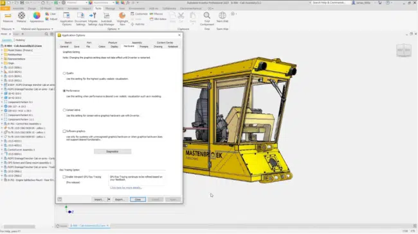The width and height of the screenshot is (418, 234).
Task: Select the Performance graphics radio button
Action: (64, 90)
